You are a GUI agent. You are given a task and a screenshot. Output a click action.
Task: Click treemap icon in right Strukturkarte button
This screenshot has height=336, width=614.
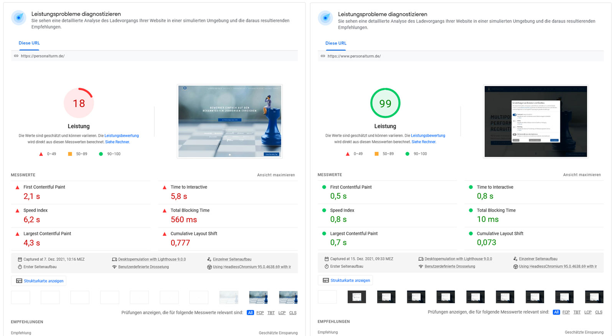point(326,280)
